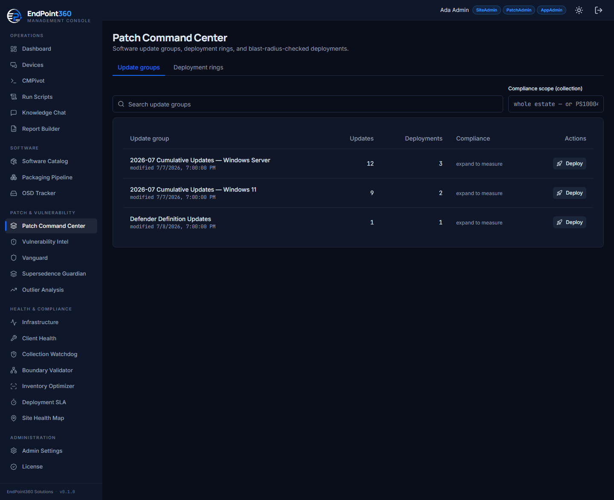Click the updates count 9
Screen dimensions: 614x500
tap(372, 193)
